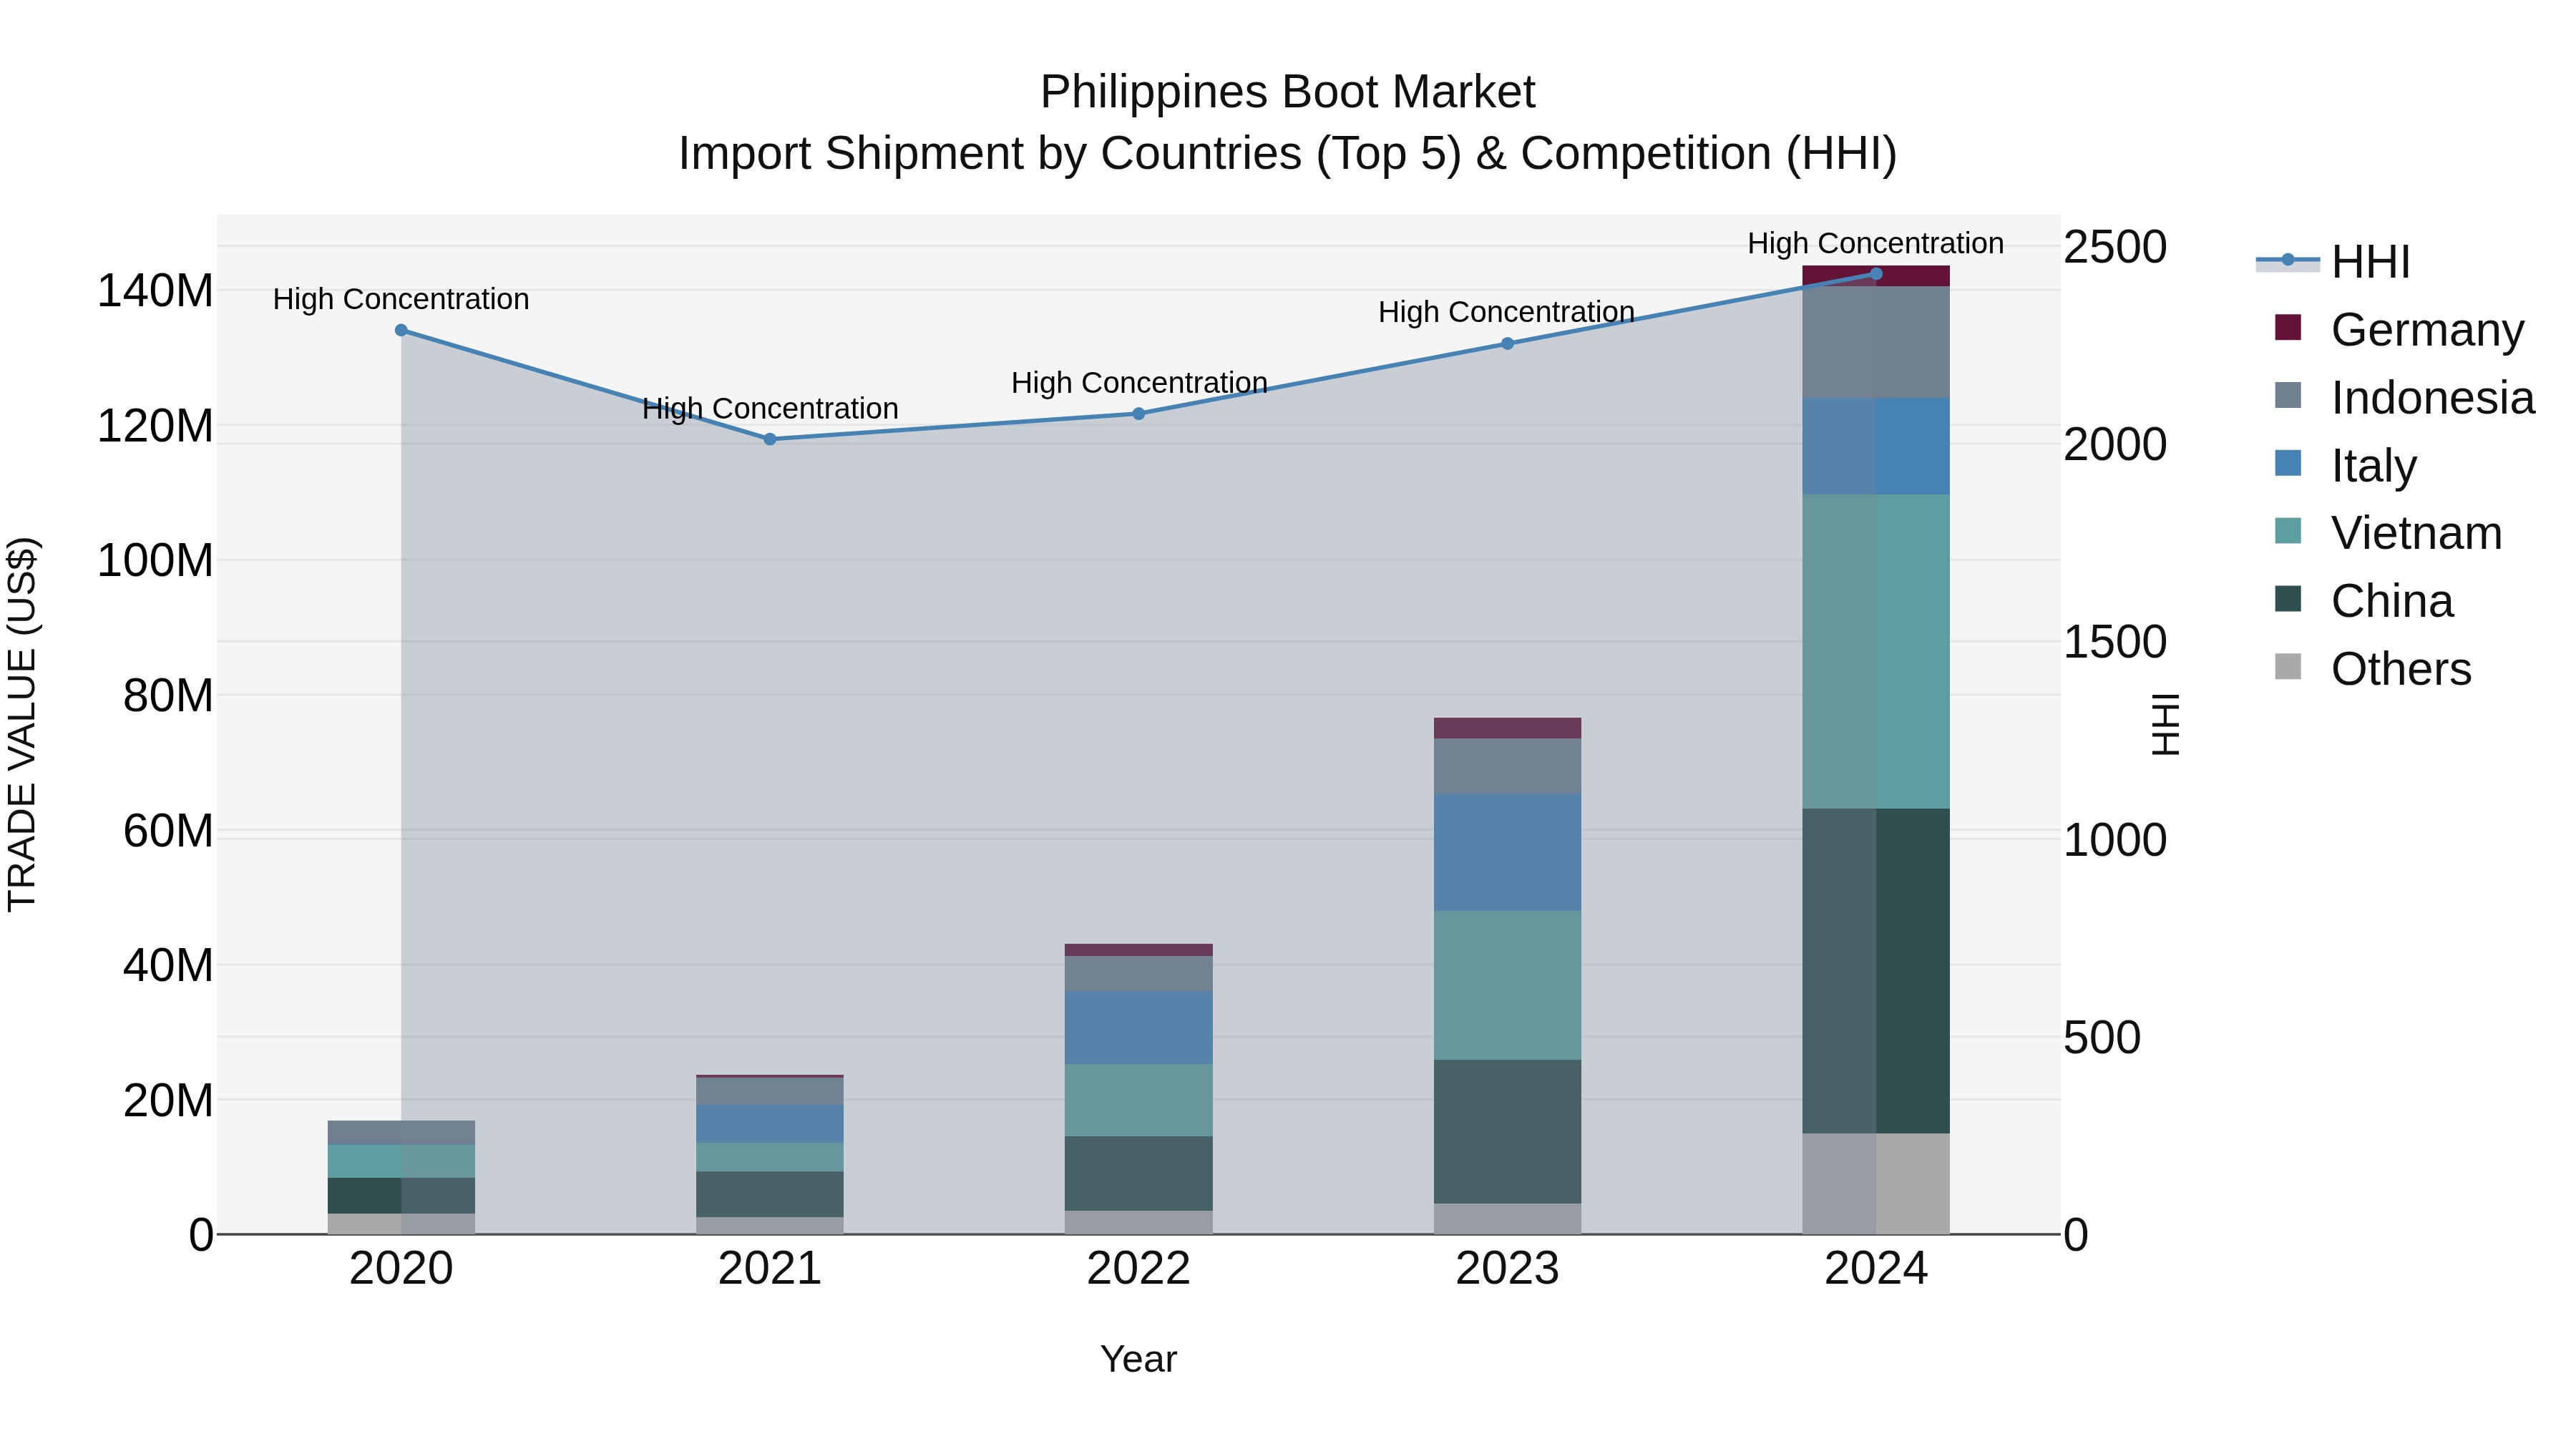The width and height of the screenshot is (2576, 1449).
Task: Select the Italy segment of 2023 bar
Action: click(x=1508, y=852)
